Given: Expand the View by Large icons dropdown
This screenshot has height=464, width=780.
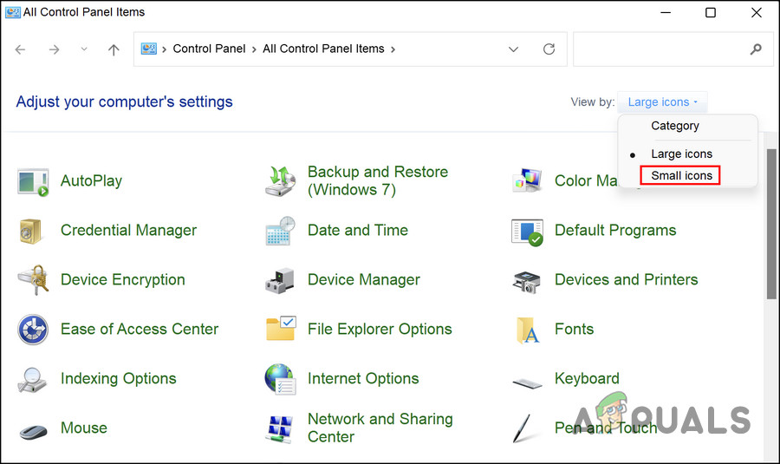Looking at the screenshot, I should point(662,102).
